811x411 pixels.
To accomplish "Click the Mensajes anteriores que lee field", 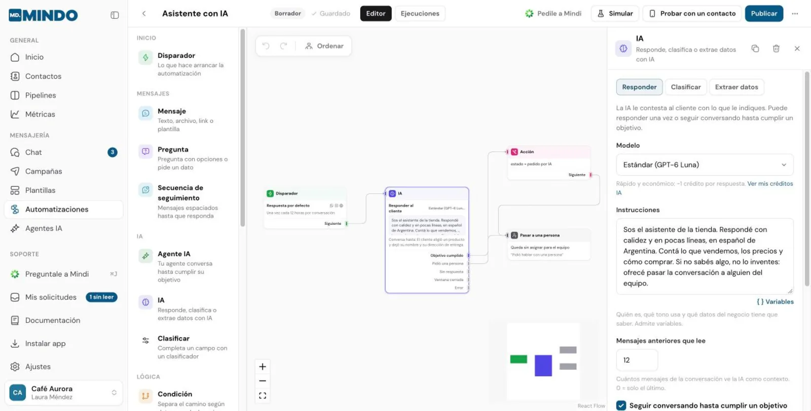I will point(637,360).
